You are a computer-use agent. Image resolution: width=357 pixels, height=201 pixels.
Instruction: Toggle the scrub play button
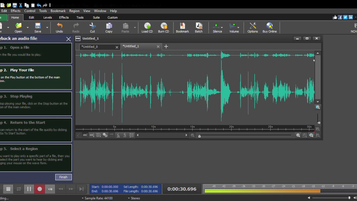click(50, 189)
